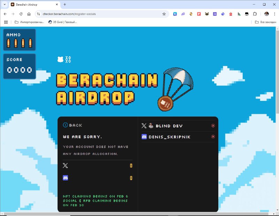Click the scrollbar down arrow

pos(277,210)
